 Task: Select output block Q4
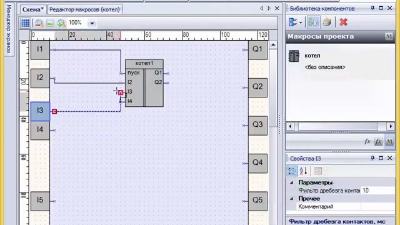257,163
